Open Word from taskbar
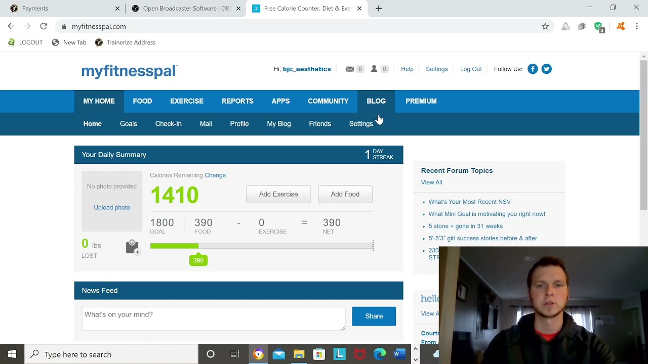This screenshot has width=648, height=364. point(400,354)
